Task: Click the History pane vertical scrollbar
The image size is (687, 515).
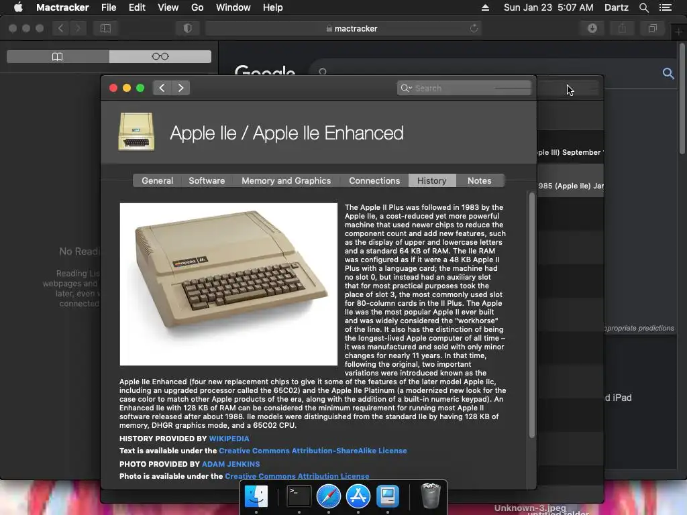Action: (532, 315)
